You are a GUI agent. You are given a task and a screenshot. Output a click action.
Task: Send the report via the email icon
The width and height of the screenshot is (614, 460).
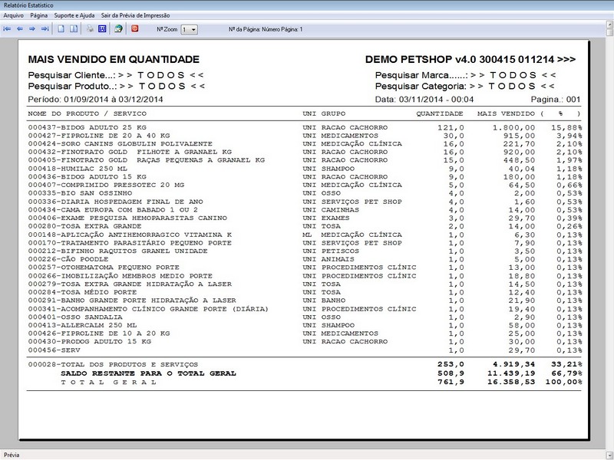[x=117, y=28]
